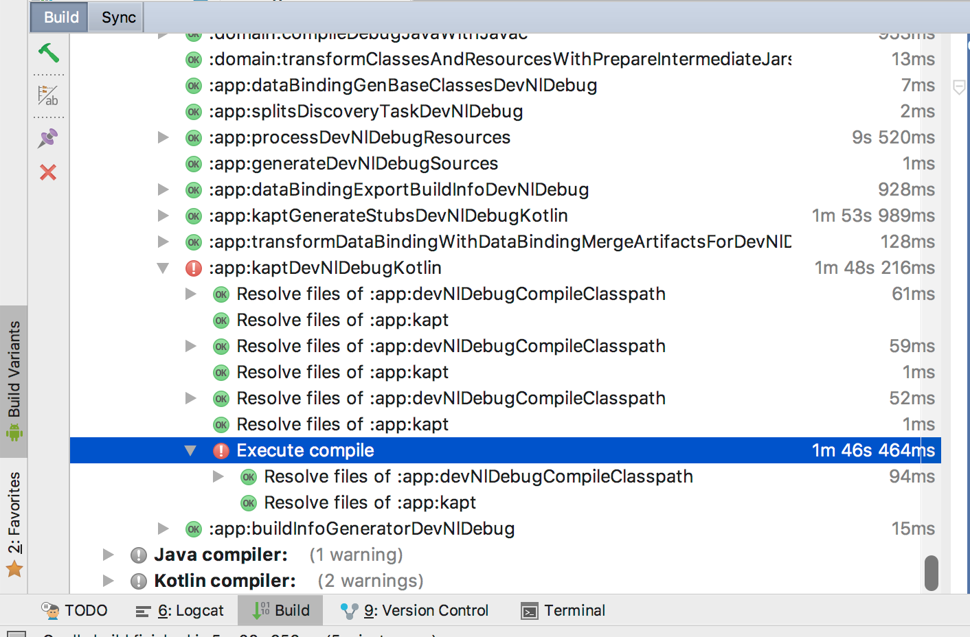Toggle the Terminal tool window
The image size is (970, 637).
[563, 610]
